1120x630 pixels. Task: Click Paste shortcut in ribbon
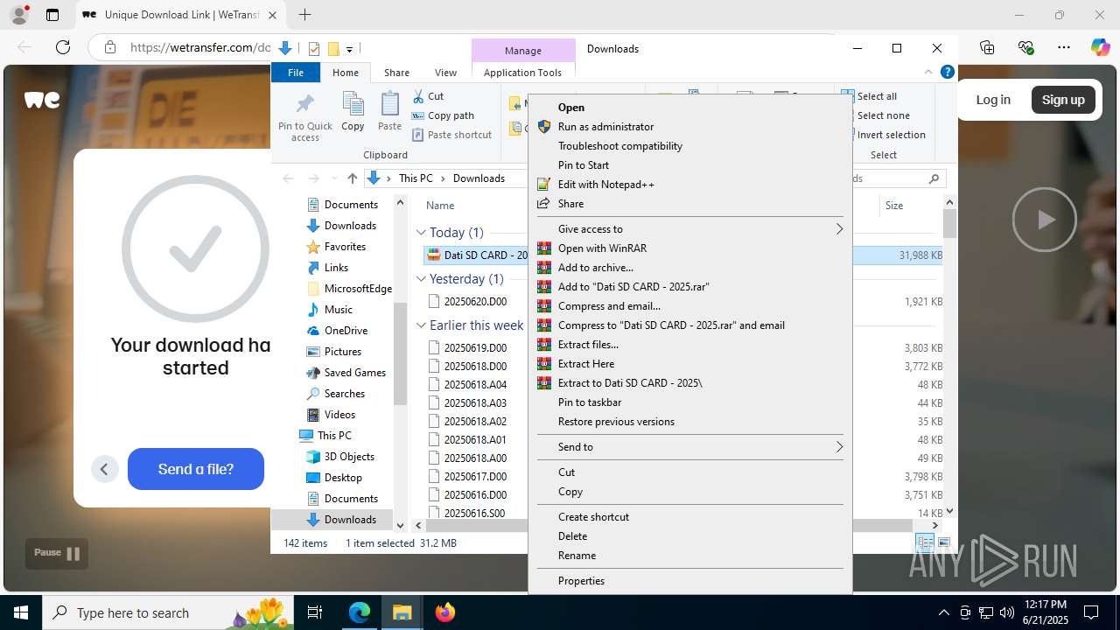[x=451, y=135]
